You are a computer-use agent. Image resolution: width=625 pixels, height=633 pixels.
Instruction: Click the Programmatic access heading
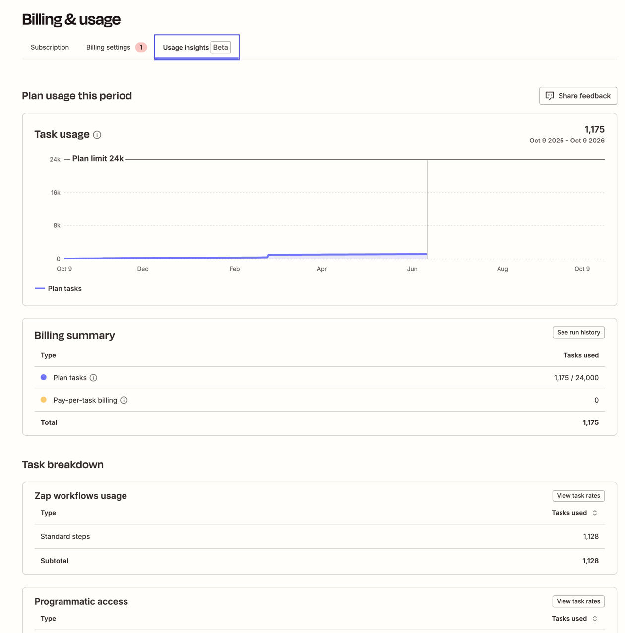(x=81, y=601)
